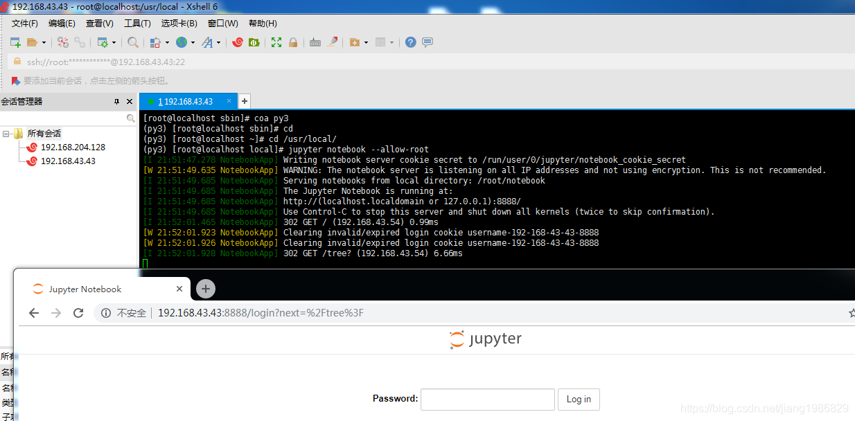Expand the color scheme dropdown arrow
The image size is (855, 421).
pos(167,42)
